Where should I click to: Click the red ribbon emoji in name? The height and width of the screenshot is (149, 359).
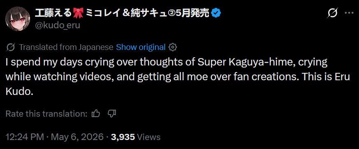coord(79,14)
